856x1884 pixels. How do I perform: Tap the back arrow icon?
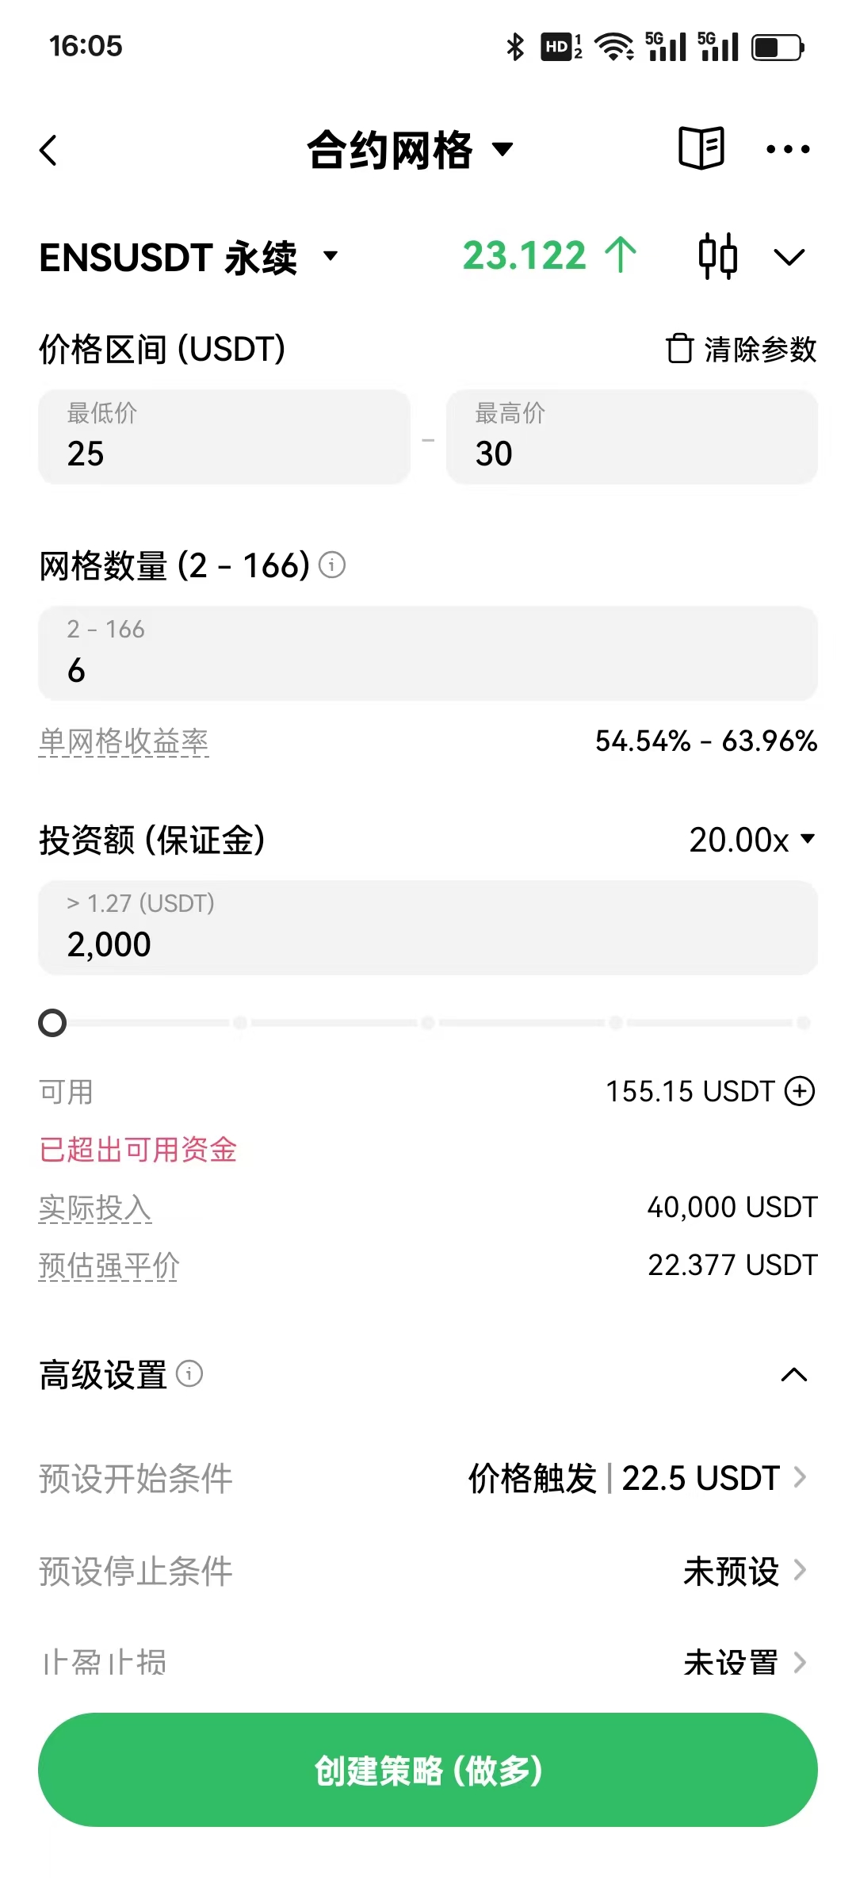pos(49,150)
